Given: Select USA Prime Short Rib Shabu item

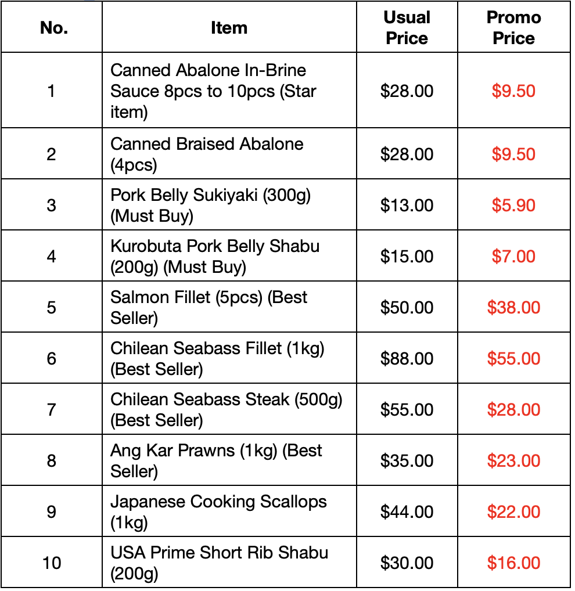Looking at the screenshot, I should [x=219, y=563].
